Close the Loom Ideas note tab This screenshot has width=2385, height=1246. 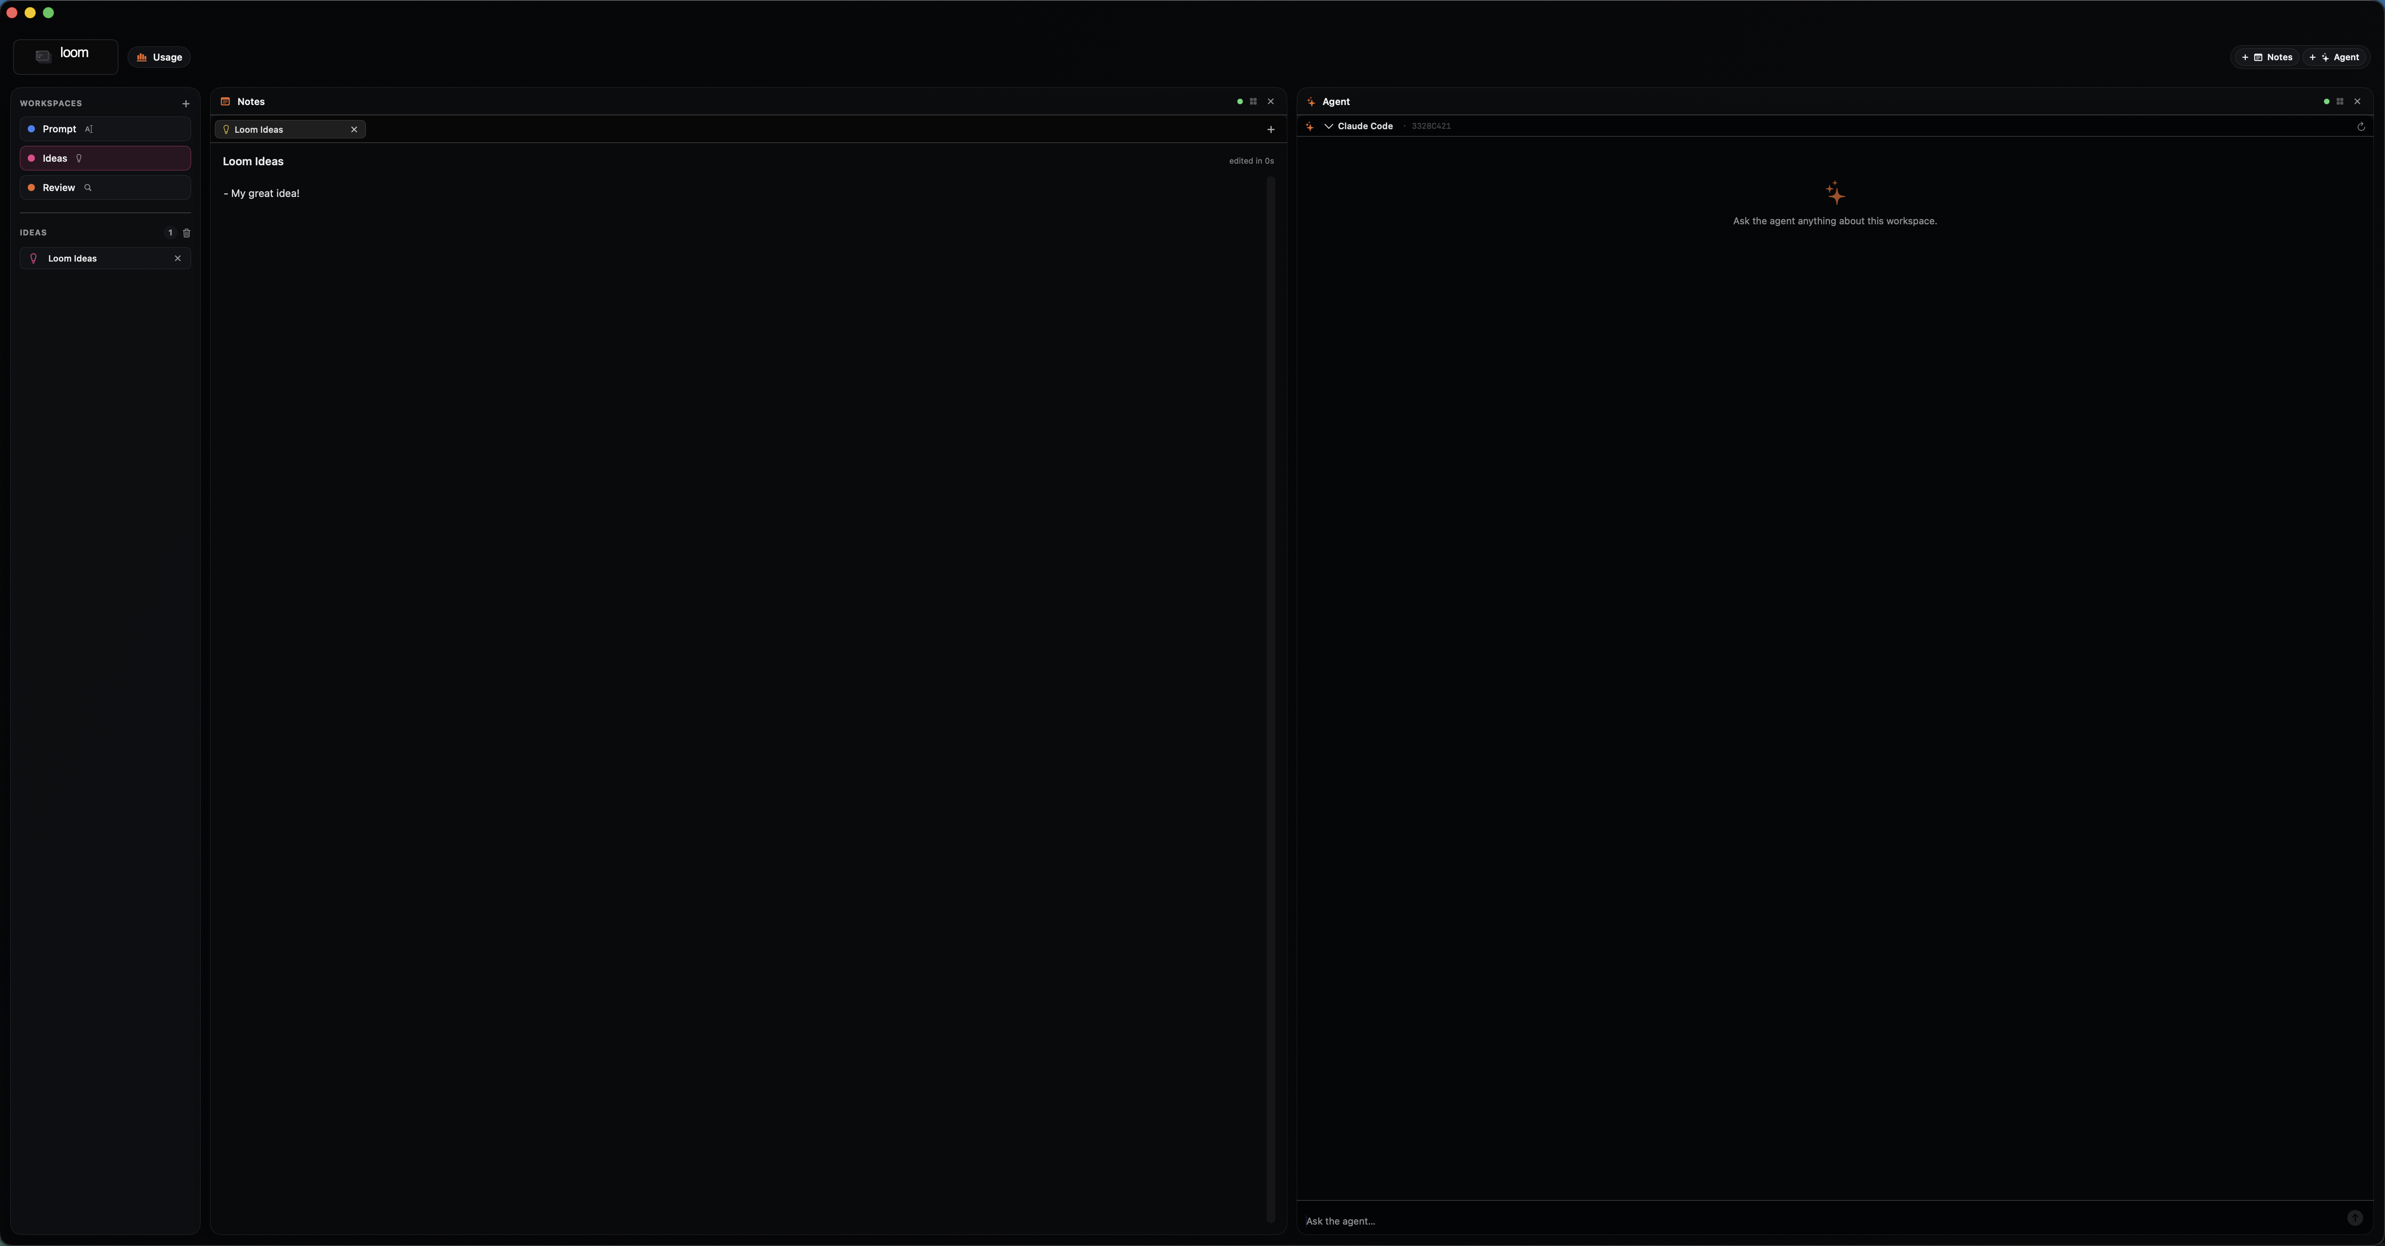click(x=354, y=130)
